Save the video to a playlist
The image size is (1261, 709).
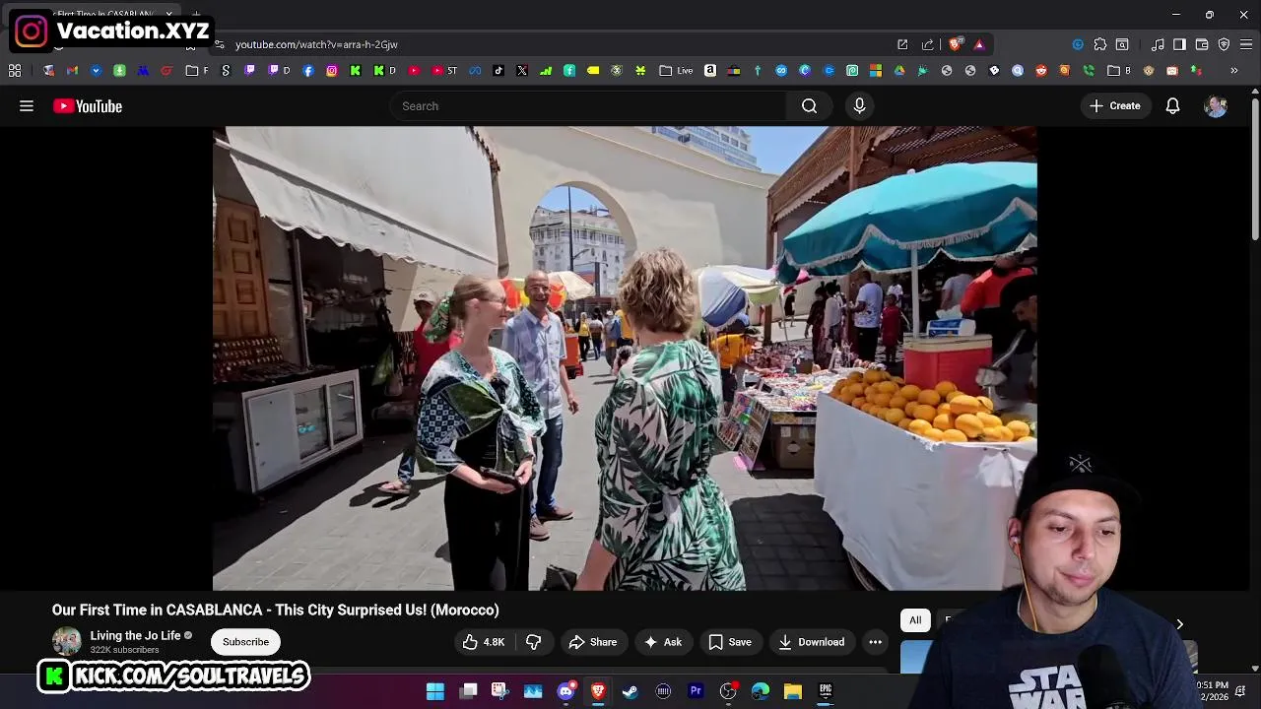click(x=730, y=642)
